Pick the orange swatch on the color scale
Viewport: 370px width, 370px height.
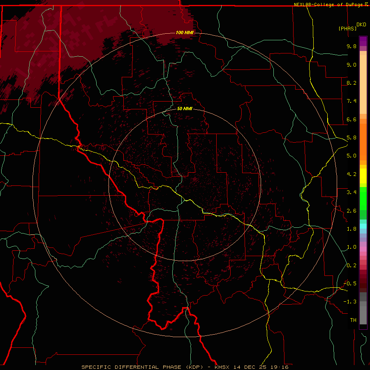click(363, 142)
